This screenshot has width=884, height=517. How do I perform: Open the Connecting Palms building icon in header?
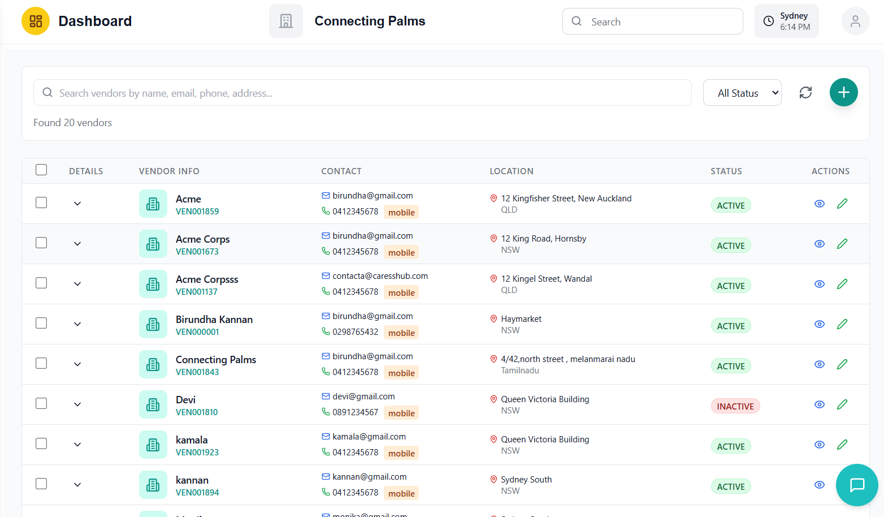(x=286, y=21)
